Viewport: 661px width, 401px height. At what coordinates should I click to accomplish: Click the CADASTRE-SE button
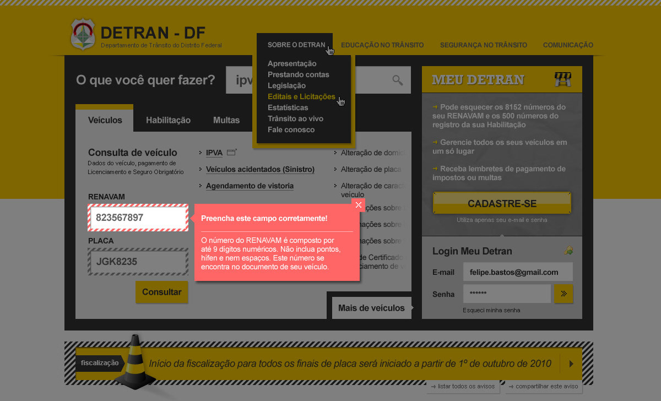[x=502, y=204]
